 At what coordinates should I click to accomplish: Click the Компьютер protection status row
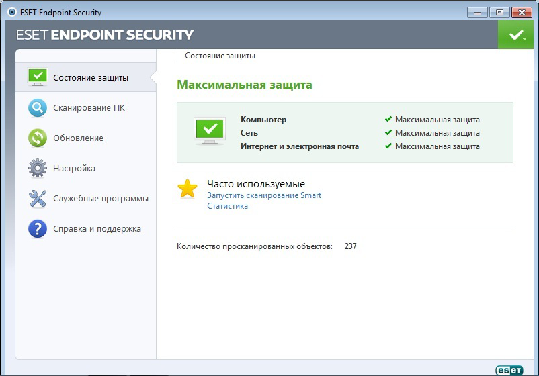point(263,120)
